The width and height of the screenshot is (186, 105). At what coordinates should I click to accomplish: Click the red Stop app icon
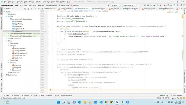pyautogui.click(x=161, y=5)
